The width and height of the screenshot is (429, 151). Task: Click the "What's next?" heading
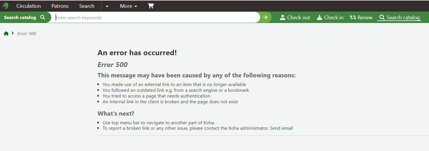[116, 113]
